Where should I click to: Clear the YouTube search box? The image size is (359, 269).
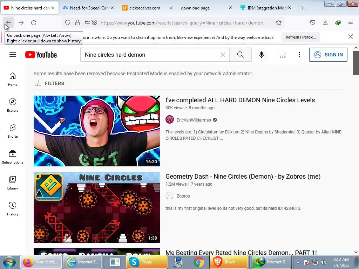(x=223, y=55)
